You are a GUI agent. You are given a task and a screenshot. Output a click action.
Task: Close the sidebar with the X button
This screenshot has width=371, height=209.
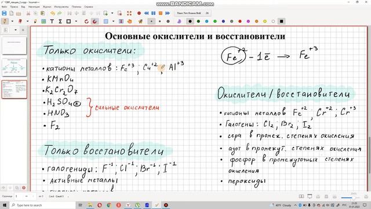click(x=23, y=30)
